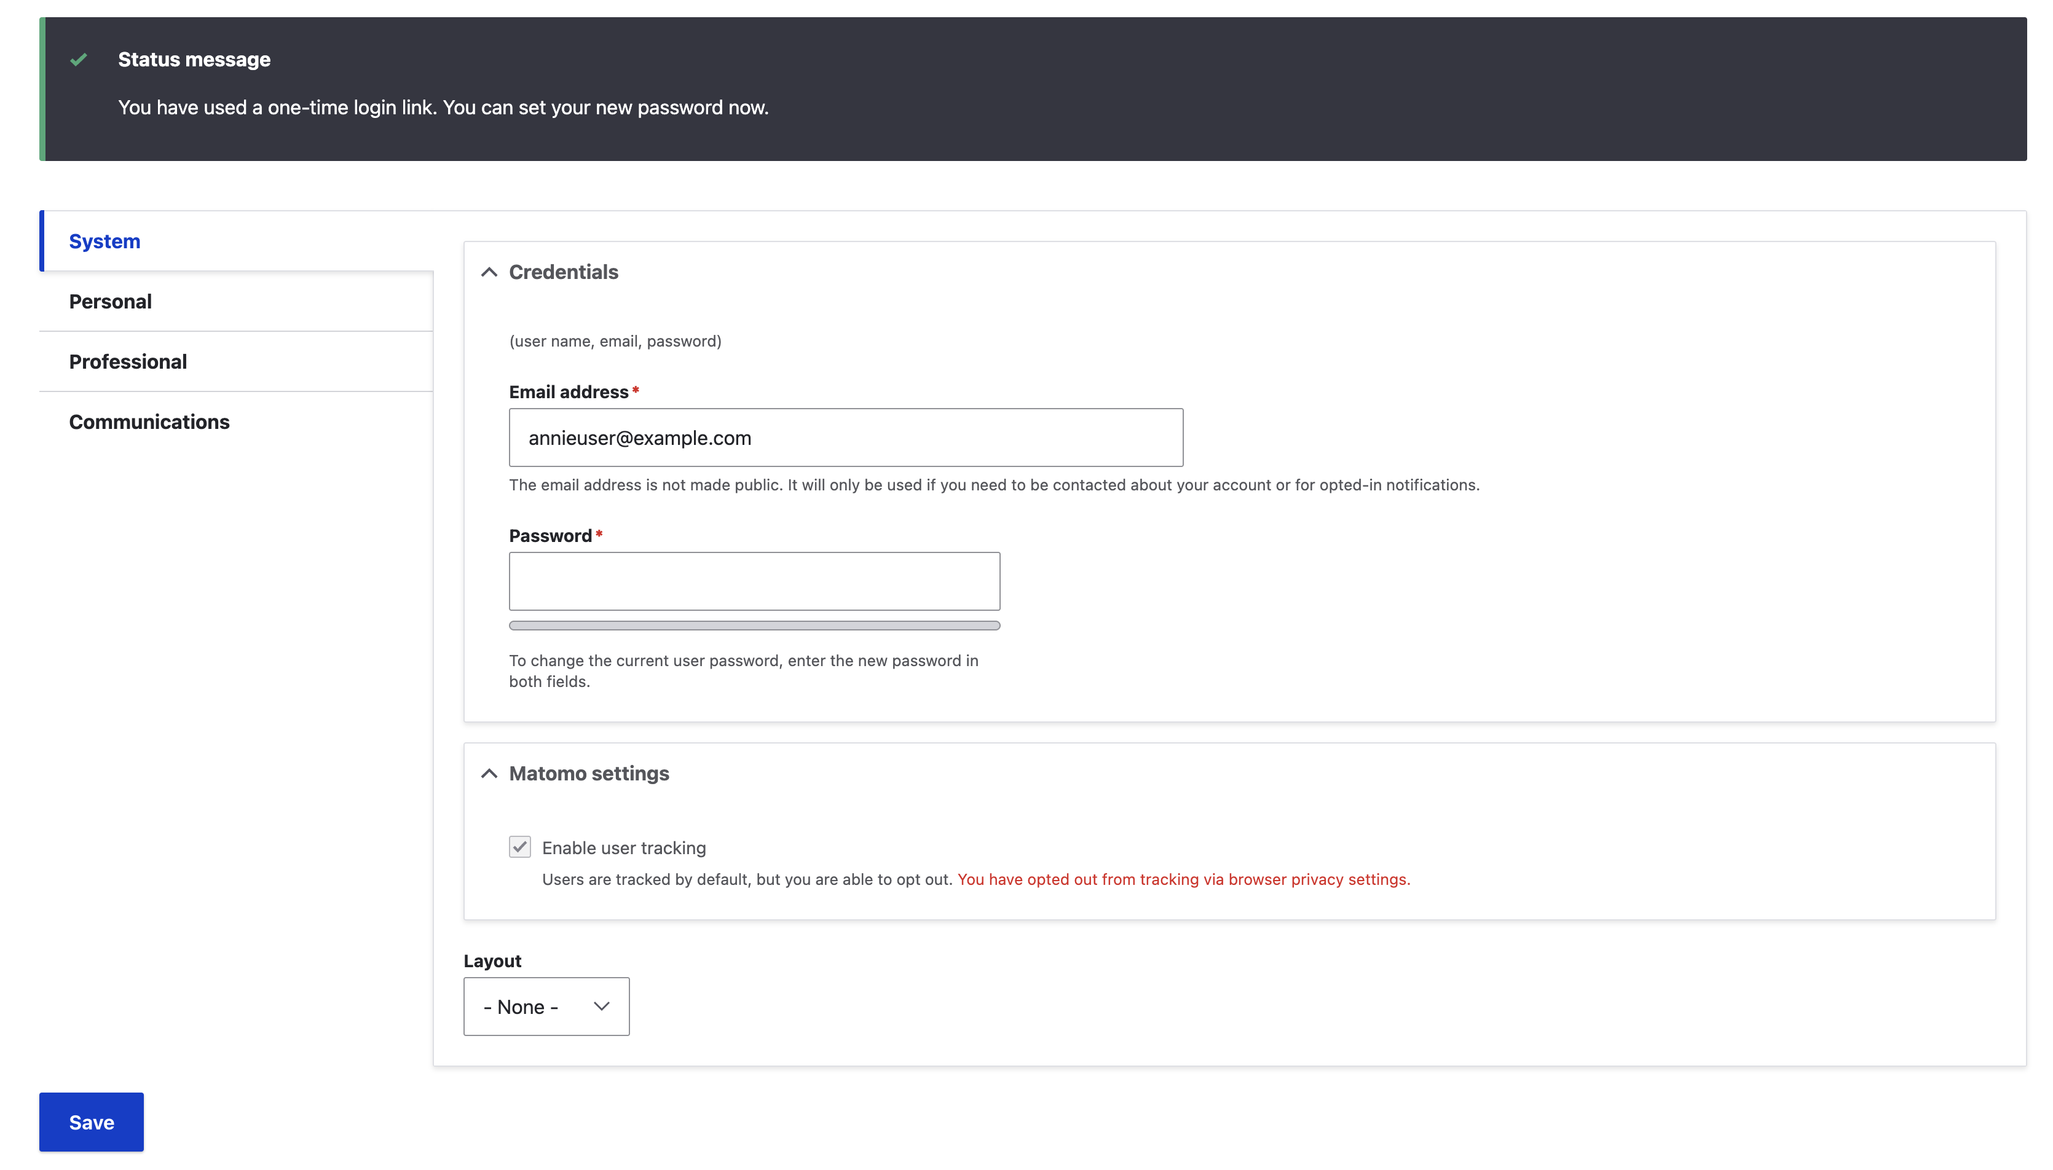Select the annieuser@example.com email text

(639, 437)
